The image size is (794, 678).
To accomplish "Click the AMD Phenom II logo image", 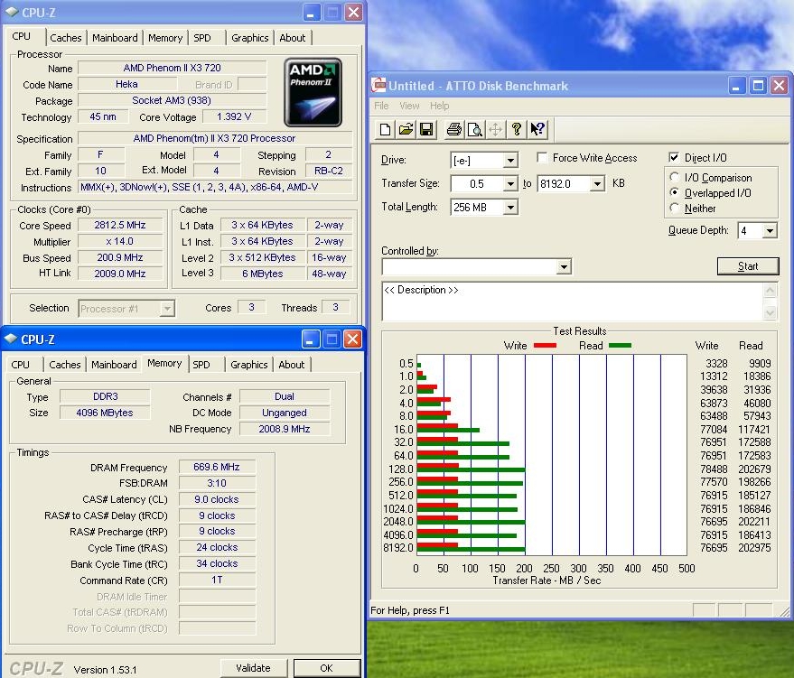I will click(313, 92).
